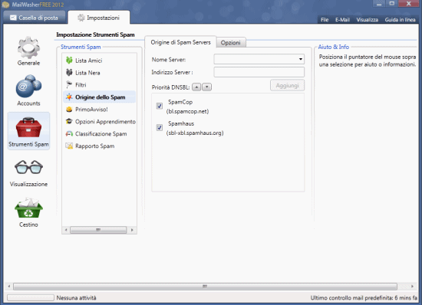Click the Opzioni Apprendimento graduation cap icon
The width and height of the screenshot is (422, 305).
click(x=69, y=121)
